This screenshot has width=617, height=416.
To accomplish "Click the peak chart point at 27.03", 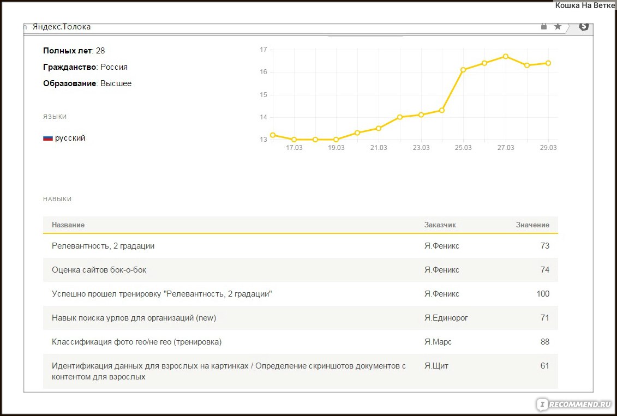I will click(x=506, y=56).
